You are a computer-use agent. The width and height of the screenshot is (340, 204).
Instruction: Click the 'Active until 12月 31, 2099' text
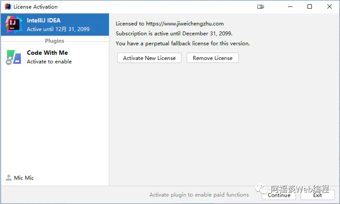pyautogui.click(x=58, y=29)
